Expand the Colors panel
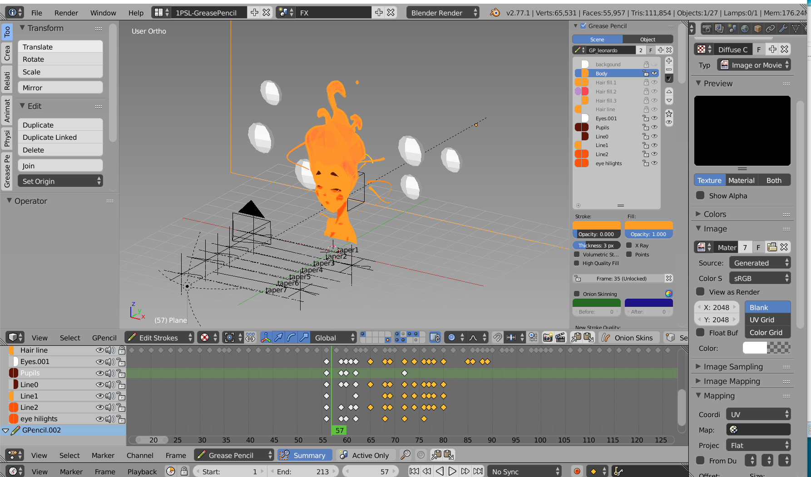811x477 pixels. pyautogui.click(x=698, y=214)
